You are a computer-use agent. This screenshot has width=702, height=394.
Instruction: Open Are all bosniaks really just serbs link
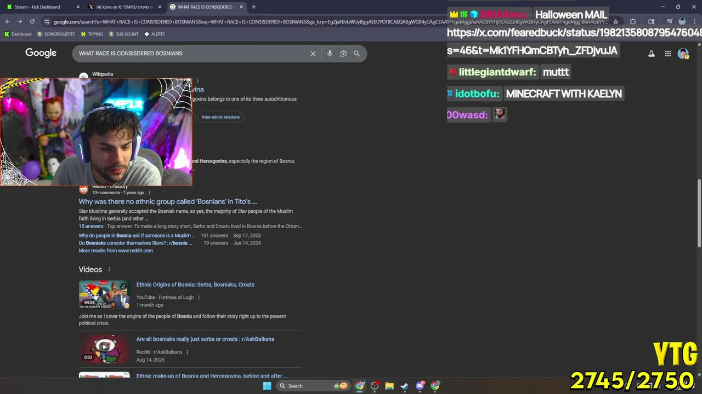(205, 339)
